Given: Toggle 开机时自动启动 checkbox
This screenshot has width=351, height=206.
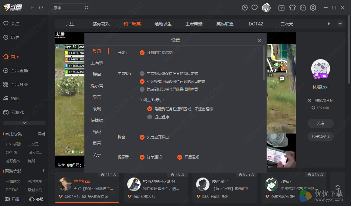Looking at the screenshot, I should (142, 52).
